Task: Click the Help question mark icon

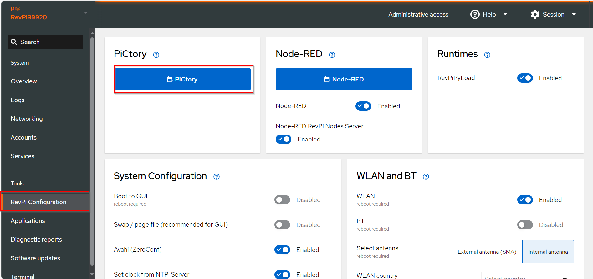Action: tap(475, 14)
